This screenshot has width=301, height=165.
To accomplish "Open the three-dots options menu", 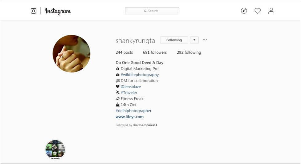I will click(205, 40).
